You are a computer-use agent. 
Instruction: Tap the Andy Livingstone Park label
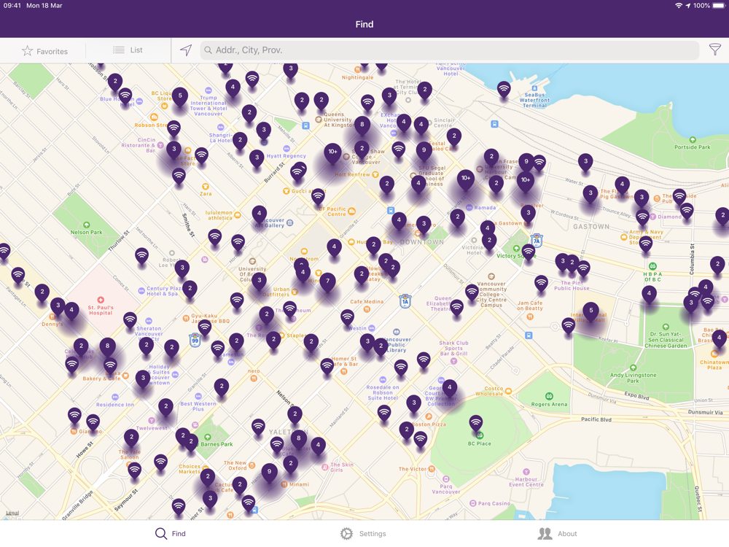coord(634,378)
